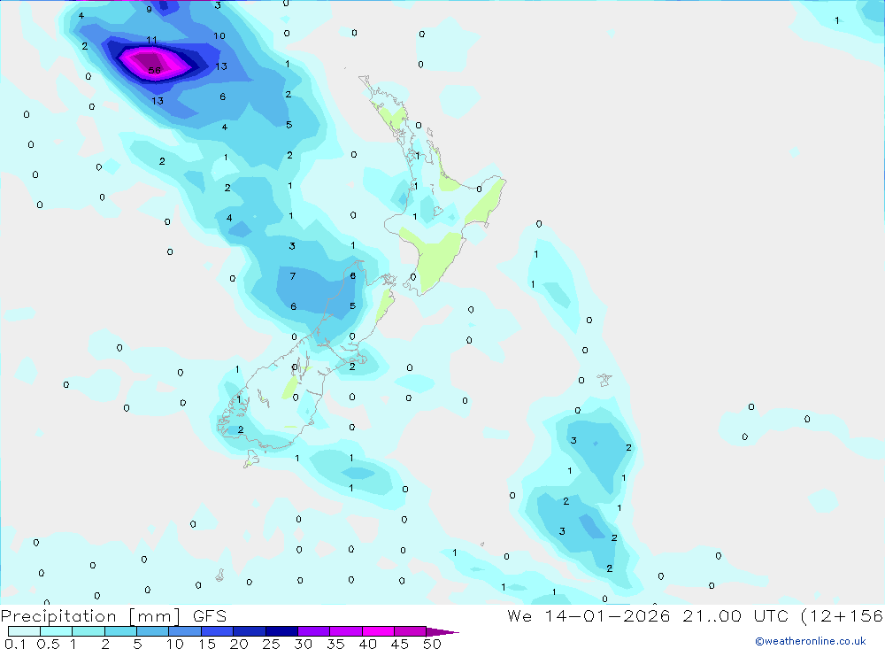Click the "50" legend scale label
This screenshot has width=885, height=649.
tap(432, 644)
